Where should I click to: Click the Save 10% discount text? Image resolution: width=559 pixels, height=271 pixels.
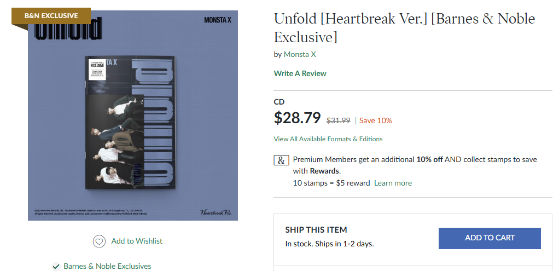(375, 120)
